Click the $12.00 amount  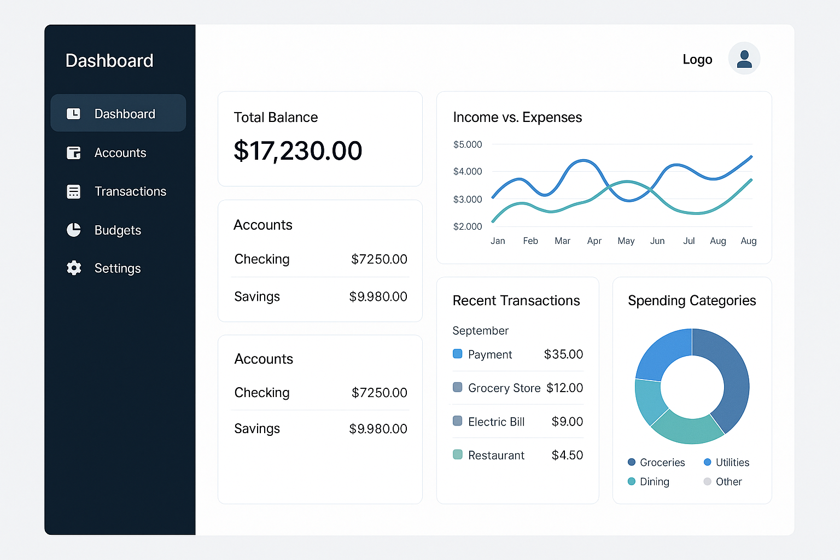coord(565,388)
